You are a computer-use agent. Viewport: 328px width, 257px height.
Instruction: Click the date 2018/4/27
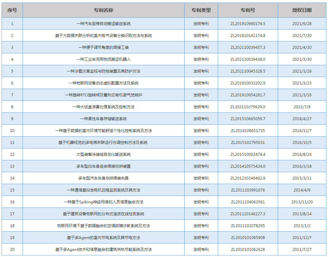302,119
